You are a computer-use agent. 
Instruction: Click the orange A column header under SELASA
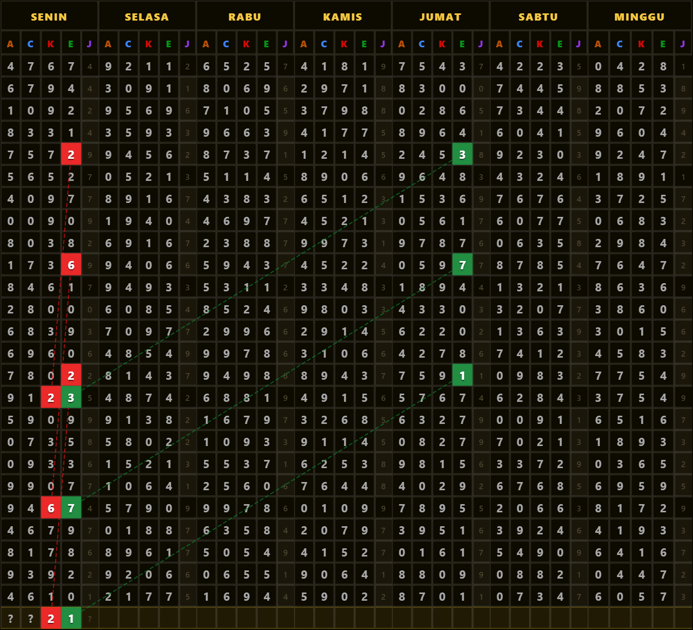(x=108, y=44)
